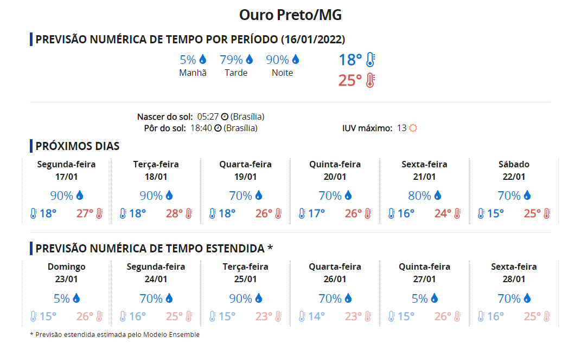Click the raindrop icon for Domingo 23/01
Image resolution: width=581 pixels, height=351 pixels.
click(x=76, y=298)
